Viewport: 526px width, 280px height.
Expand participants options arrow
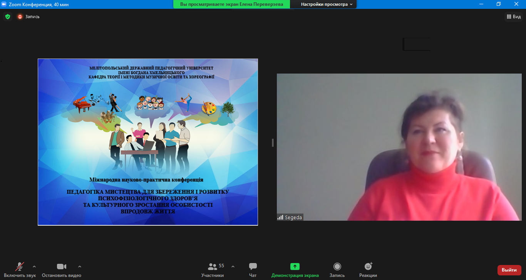pyautogui.click(x=233, y=266)
